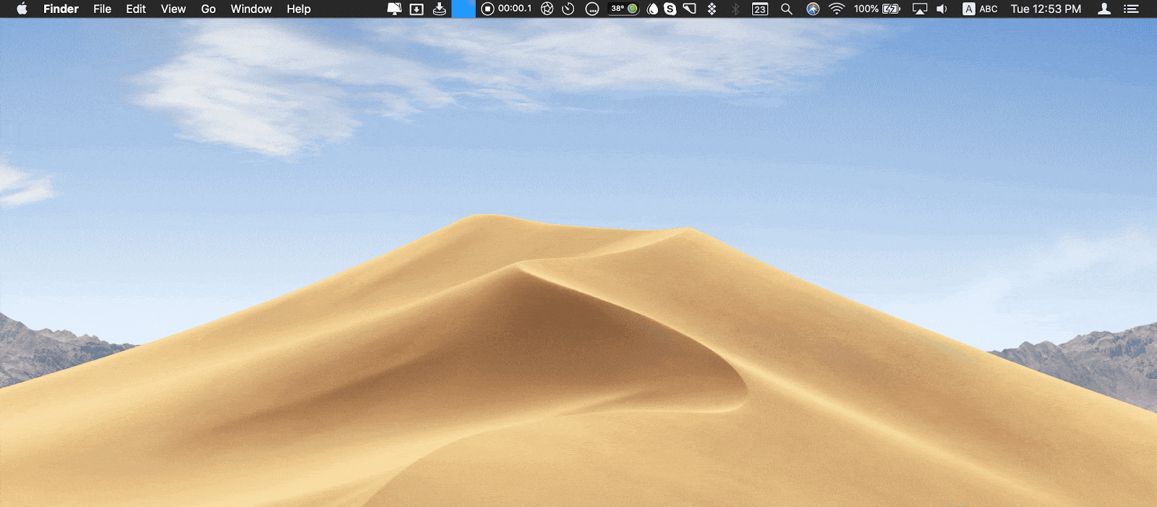Open the File menu
The image size is (1157, 507).
(x=102, y=9)
